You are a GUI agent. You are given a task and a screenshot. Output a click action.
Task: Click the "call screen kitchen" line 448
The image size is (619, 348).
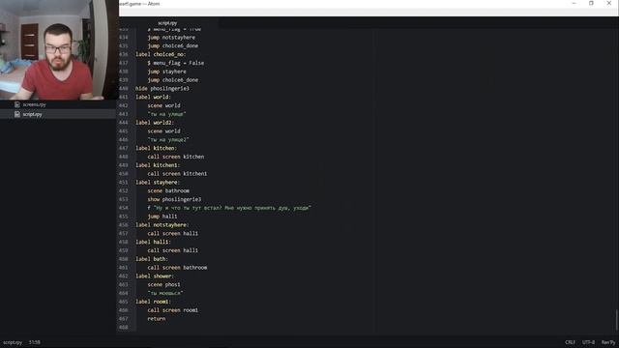(x=176, y=157)
